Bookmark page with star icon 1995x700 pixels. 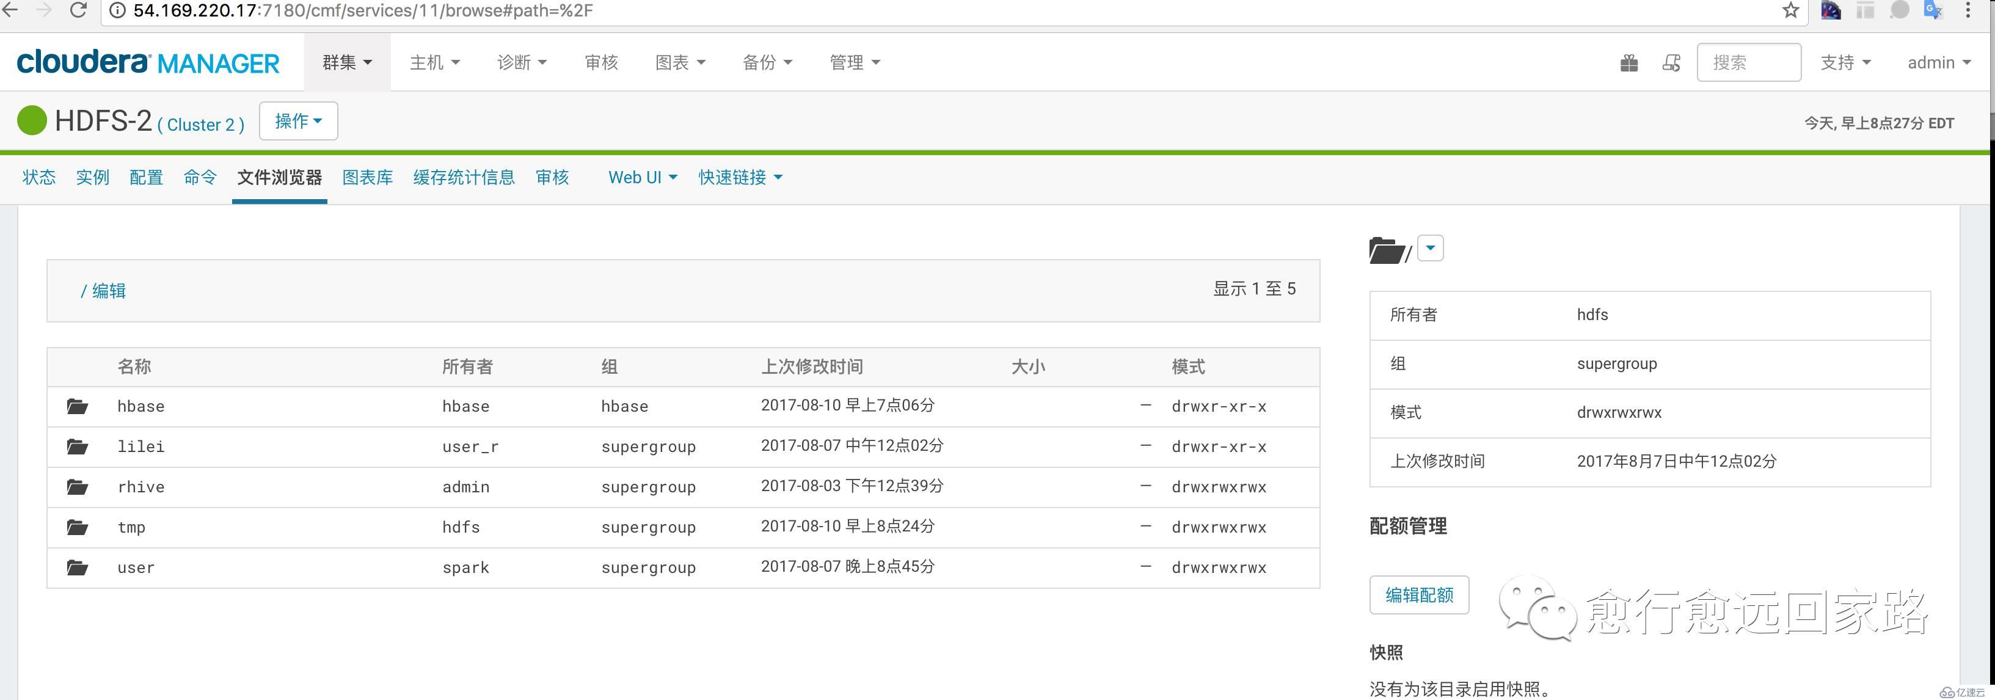pyautogui.click(x=1790, y=10)
